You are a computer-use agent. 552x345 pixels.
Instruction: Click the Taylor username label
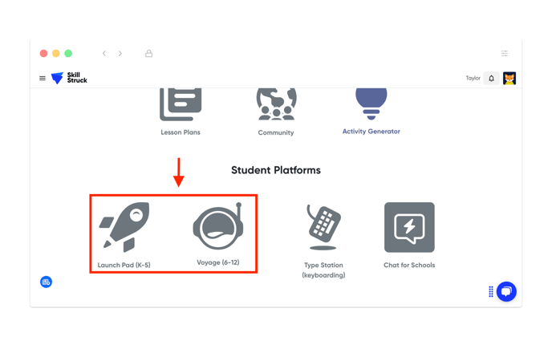(473, 78)
